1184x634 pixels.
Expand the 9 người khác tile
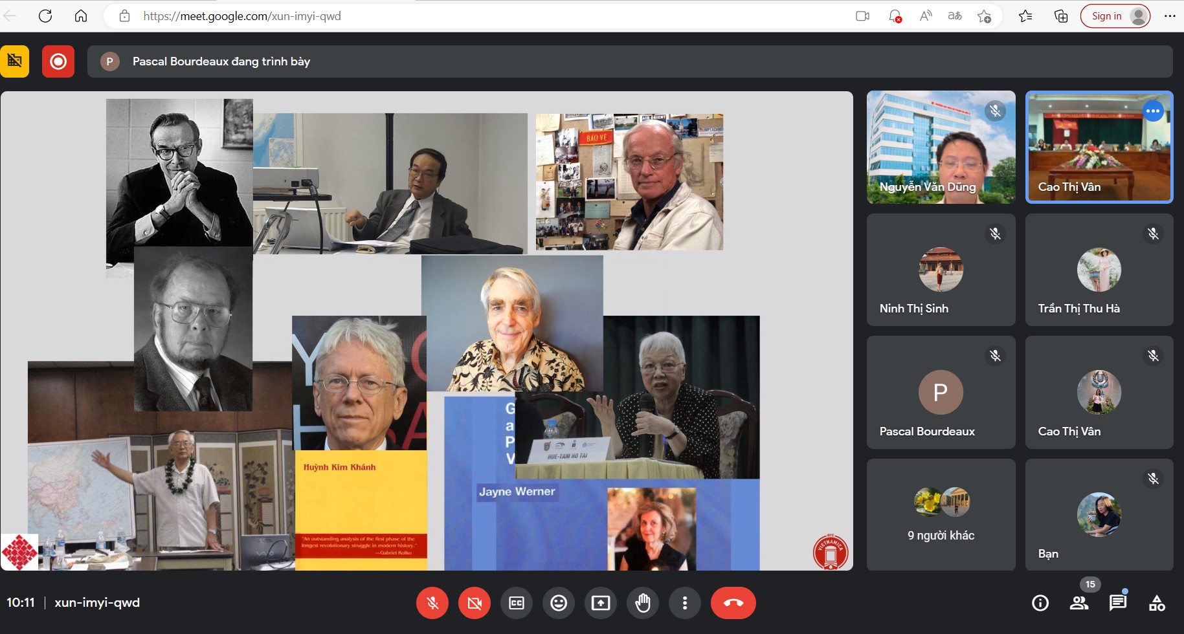point(941,515)
